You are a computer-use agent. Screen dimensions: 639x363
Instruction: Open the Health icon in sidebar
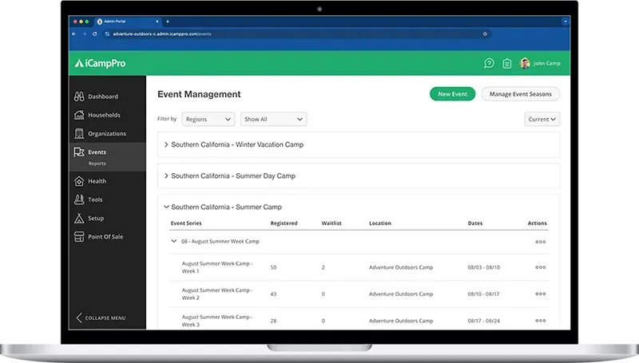click(x=79, y=181)
